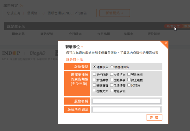Enable the 財經資訊 checkbox

coord(111,91)
